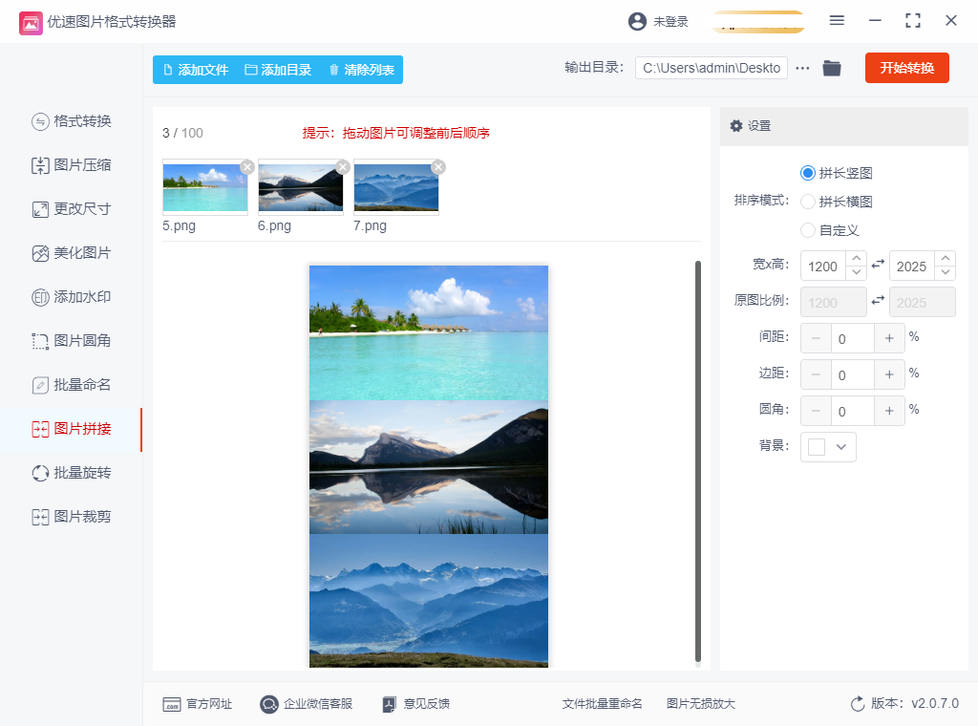Click 添加目录 add folder button
Screen dimensions: 978x726
point(278,70)
